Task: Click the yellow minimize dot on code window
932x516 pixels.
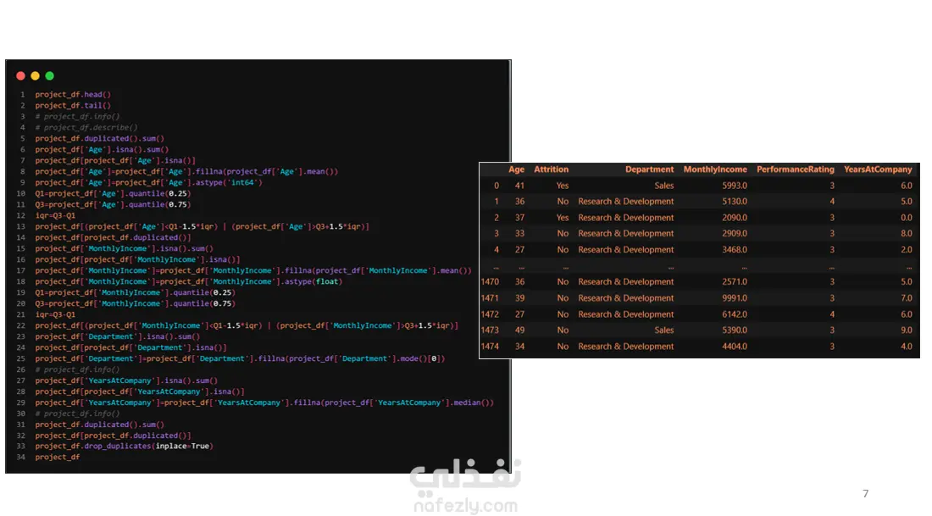Action: [35, 76]
